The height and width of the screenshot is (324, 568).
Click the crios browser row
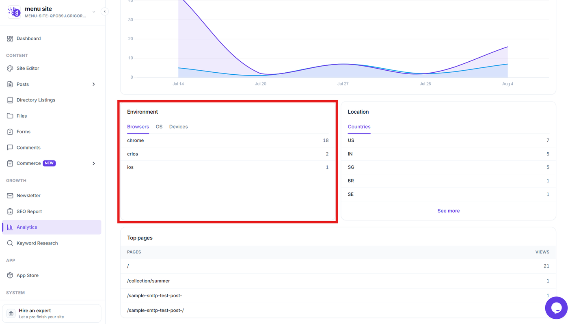tap(228, 154)
